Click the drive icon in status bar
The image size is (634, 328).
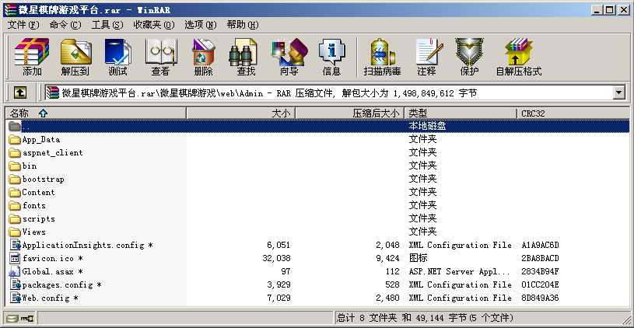12,319
